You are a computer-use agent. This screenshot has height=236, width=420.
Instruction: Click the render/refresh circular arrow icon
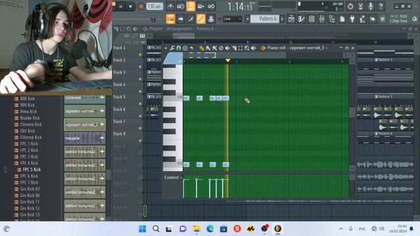[350, 6]
